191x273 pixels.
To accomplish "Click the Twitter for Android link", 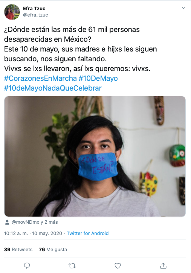I will [88, 233].
